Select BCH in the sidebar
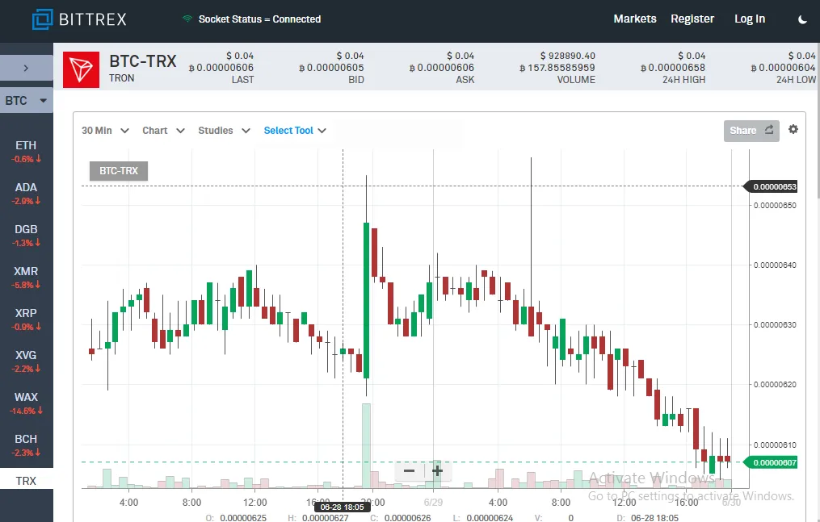The image size is (820, 522). (26, 445)
